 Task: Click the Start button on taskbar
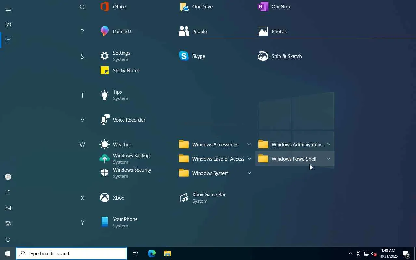8,253
